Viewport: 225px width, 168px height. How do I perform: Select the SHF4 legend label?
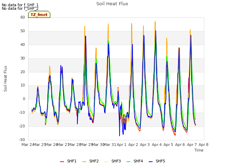coord(138,161)
